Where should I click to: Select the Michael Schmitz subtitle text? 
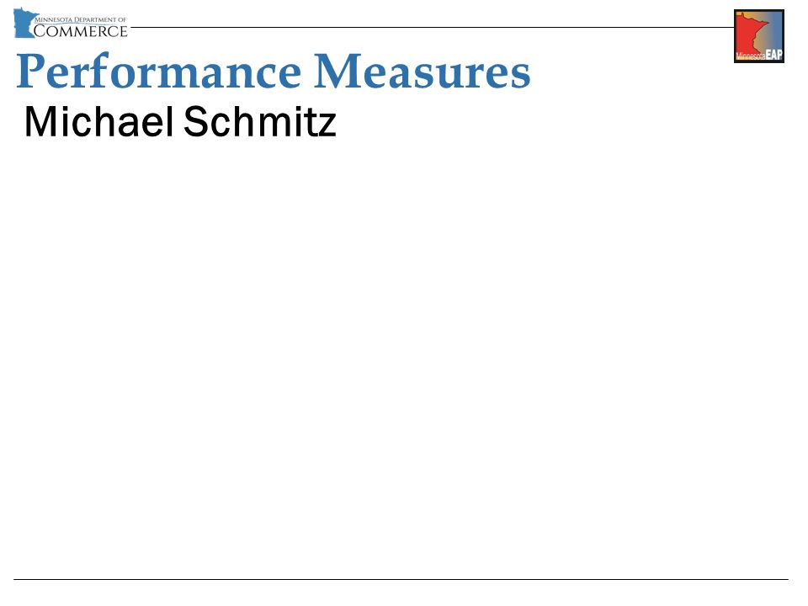tap(180, 121)
